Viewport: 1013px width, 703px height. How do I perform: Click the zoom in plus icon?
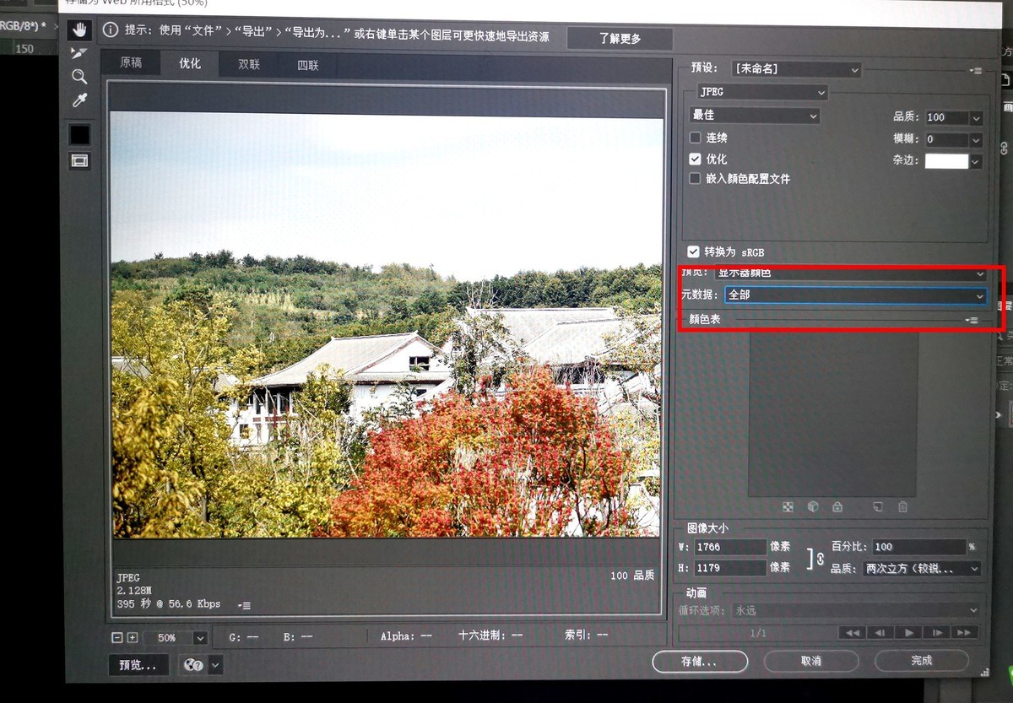pyautogui.click(x=132, y=637)
